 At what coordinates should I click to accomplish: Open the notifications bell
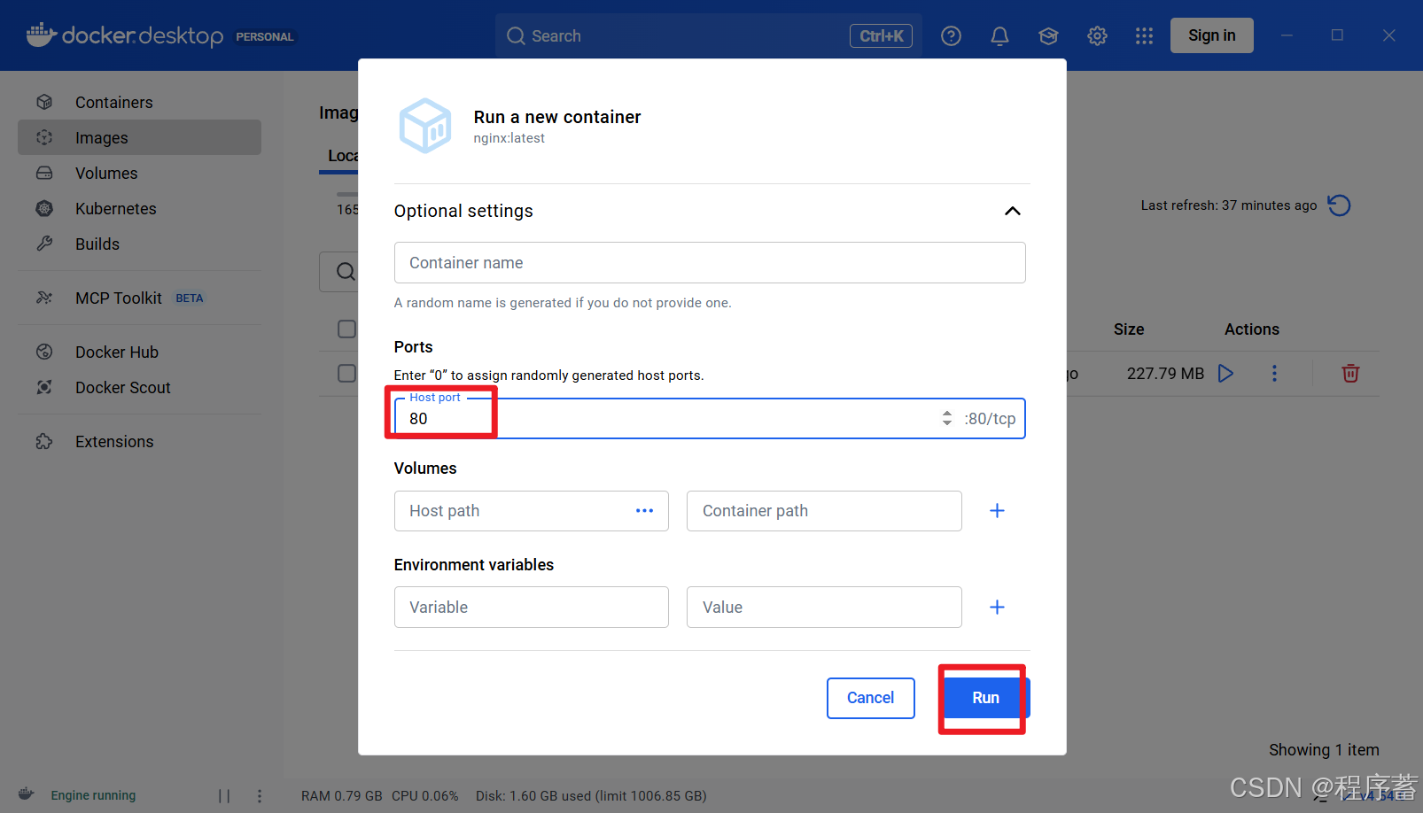999,35
